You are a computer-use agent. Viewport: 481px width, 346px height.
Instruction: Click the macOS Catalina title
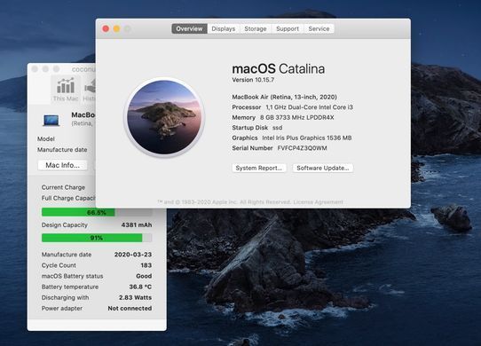(x=279, y=68)
